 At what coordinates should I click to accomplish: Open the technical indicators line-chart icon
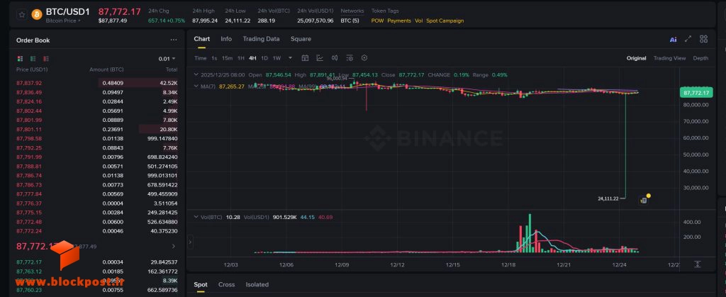(320, 58)
